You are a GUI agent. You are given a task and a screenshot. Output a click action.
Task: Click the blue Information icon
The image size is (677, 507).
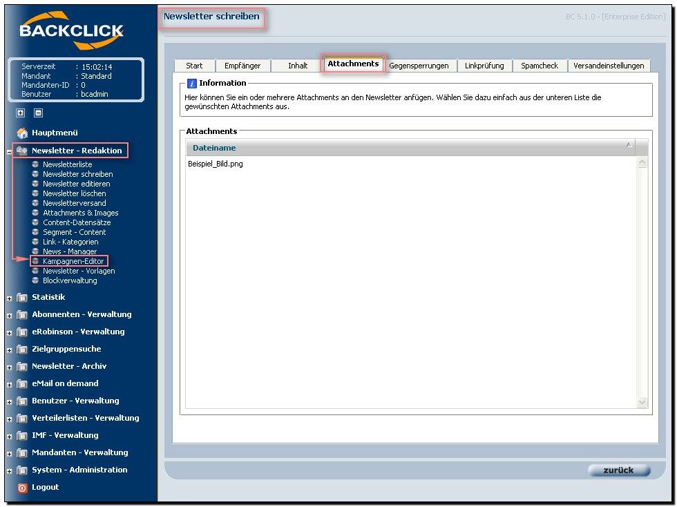tap(192, 84)
